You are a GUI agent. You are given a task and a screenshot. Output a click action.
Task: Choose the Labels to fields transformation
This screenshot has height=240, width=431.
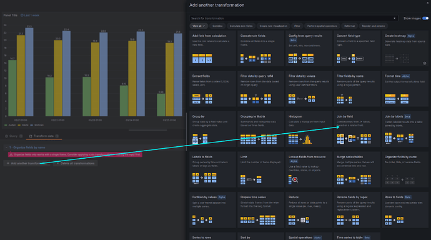click(x=212, y=169)
